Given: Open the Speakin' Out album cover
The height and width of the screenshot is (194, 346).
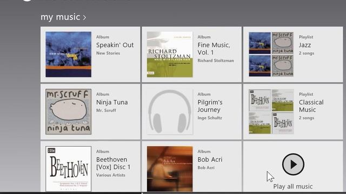Looking at the screenshot, I should (x=69, y=54).
